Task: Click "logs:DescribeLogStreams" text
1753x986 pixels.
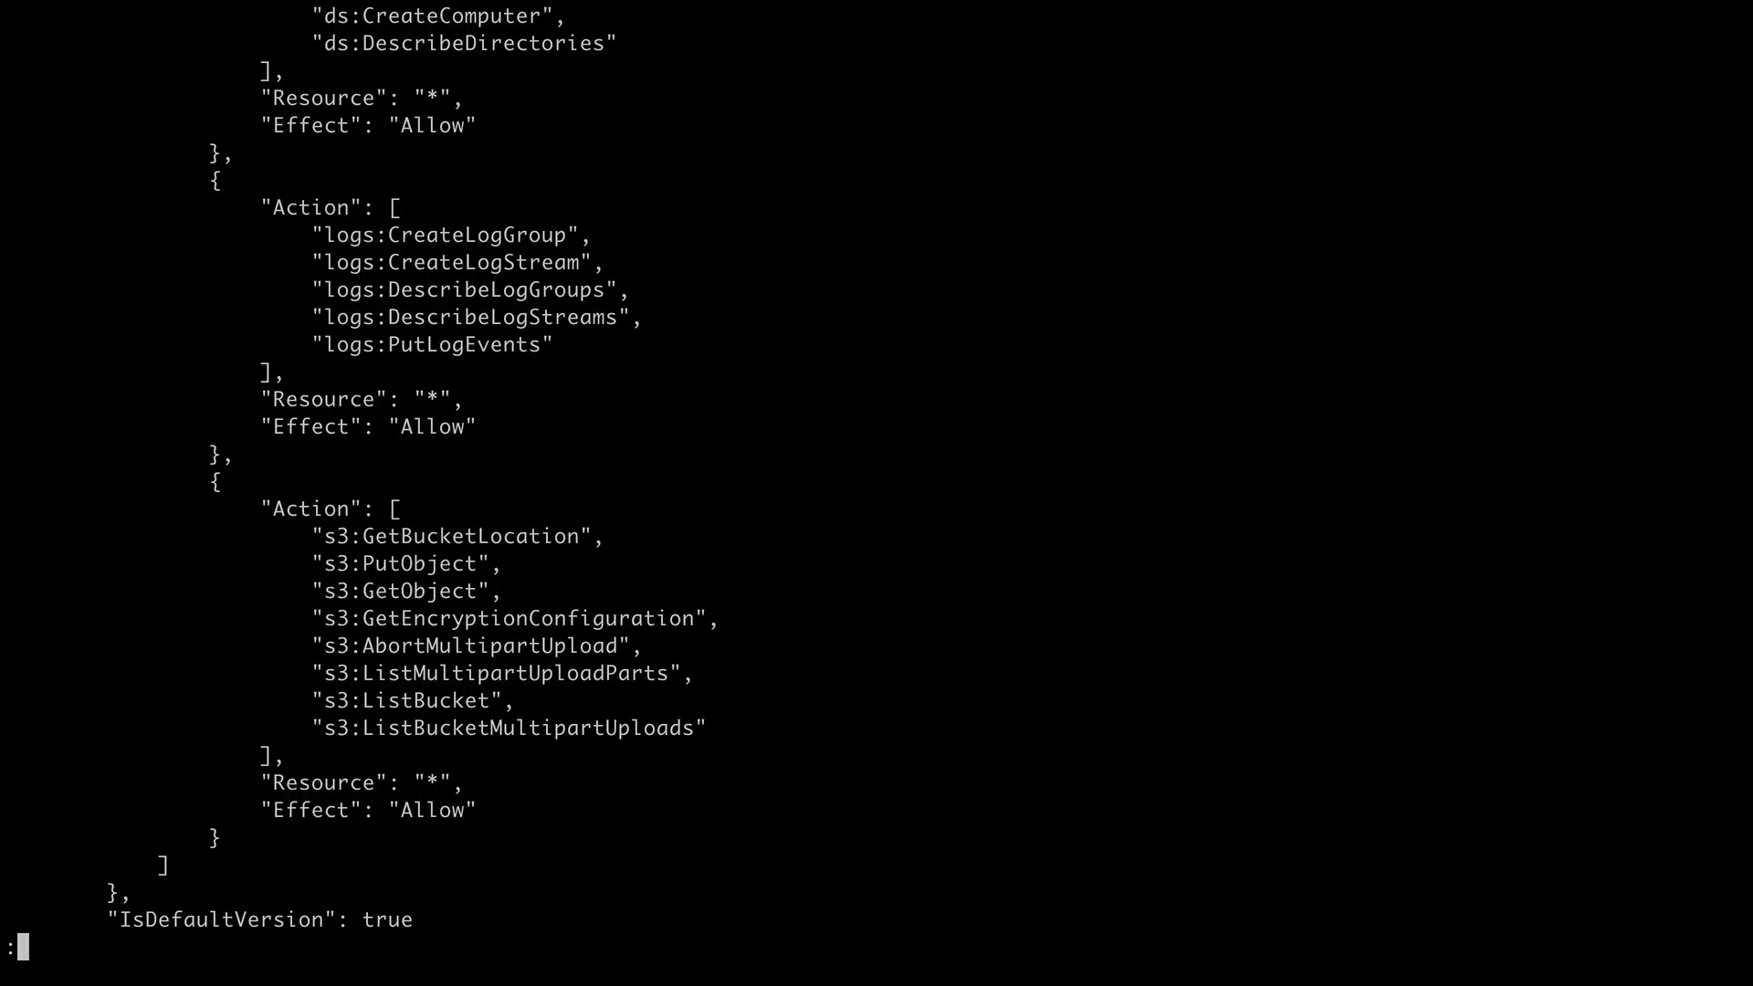Action: pos(478,318)
